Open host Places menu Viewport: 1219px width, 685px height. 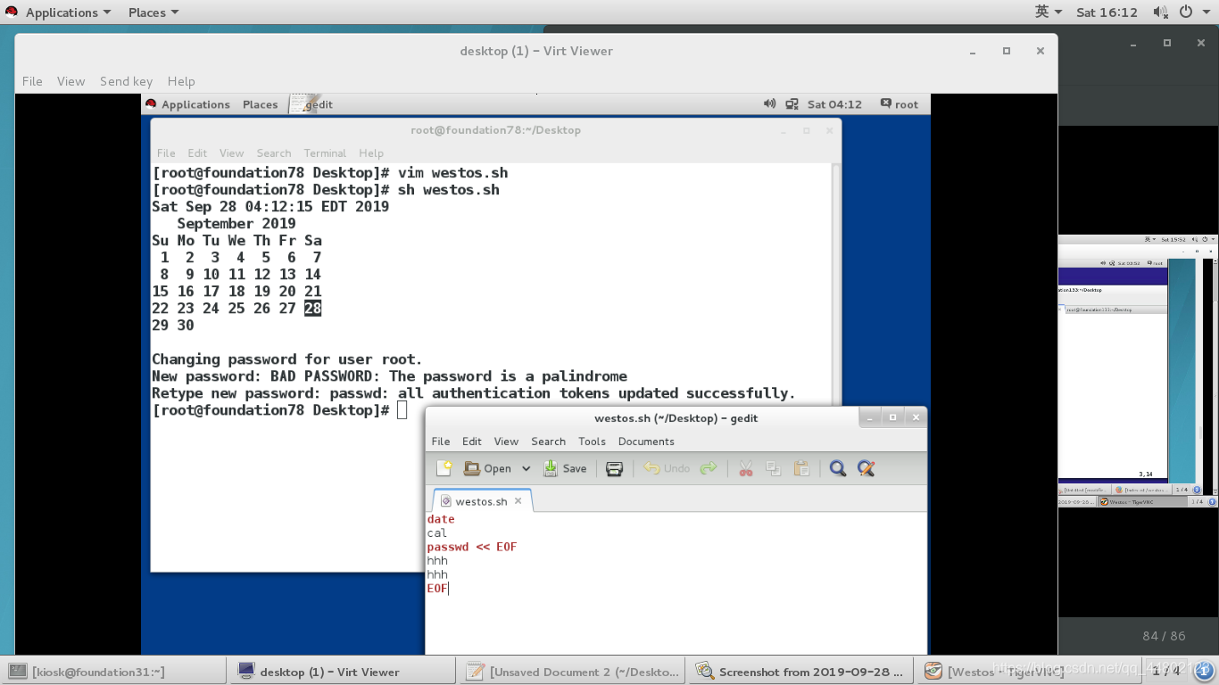click(x=153, y=12)
